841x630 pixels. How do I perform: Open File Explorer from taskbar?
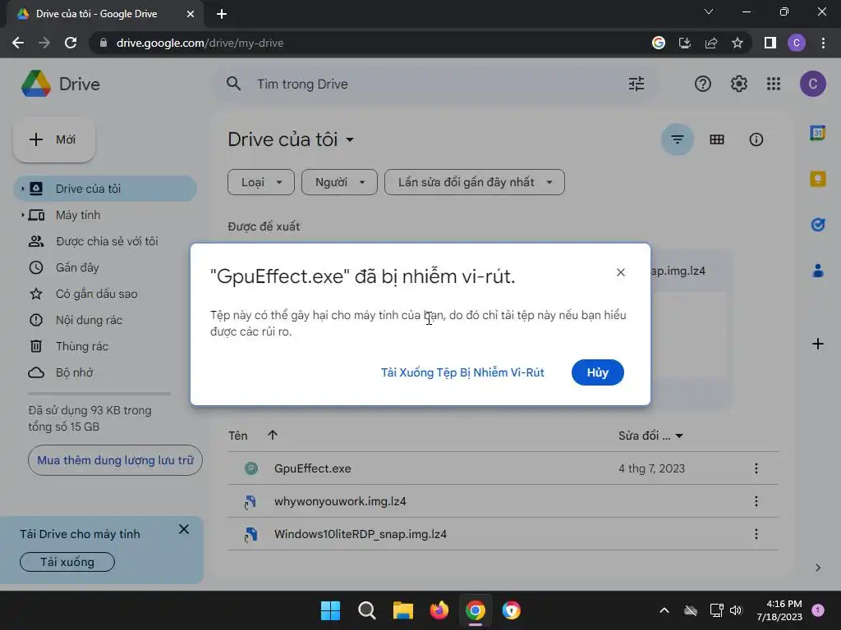pyautogui.click(x=402, y=610)
